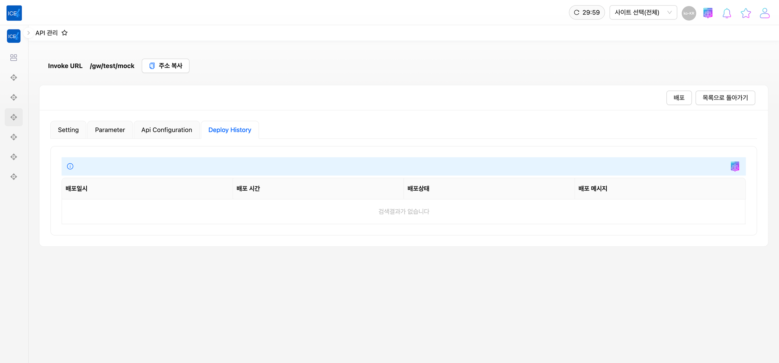Click the ko-KR language avatar
This screenshot has height=363, width=779.
point(689,13)
